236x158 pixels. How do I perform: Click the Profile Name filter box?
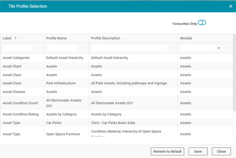click(x=62, y=48)
